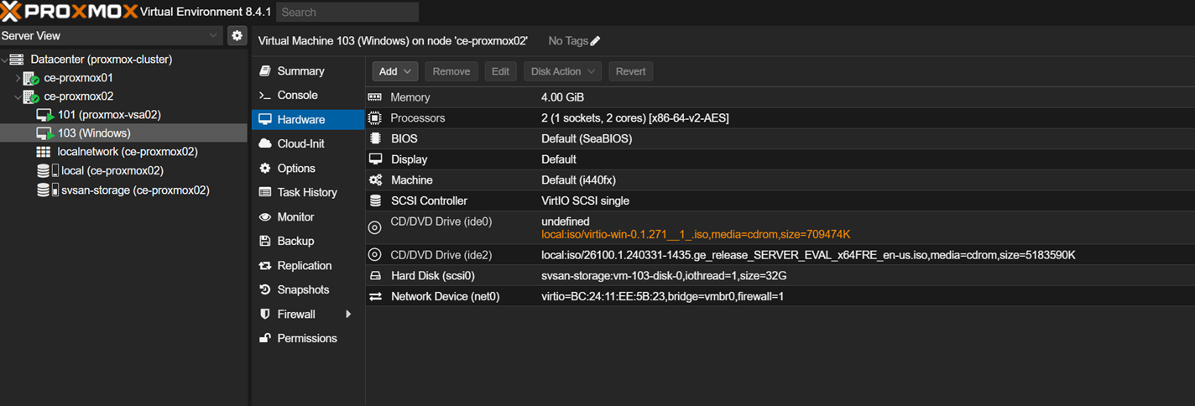Click the SCSI Controller database icon
1195x406 pixels.
click(x=375, y=200)
